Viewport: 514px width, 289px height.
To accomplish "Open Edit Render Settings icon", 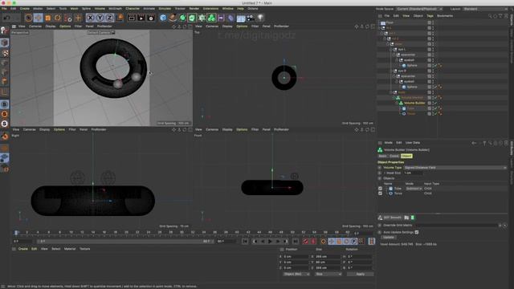I will click(x=151, y=18).
